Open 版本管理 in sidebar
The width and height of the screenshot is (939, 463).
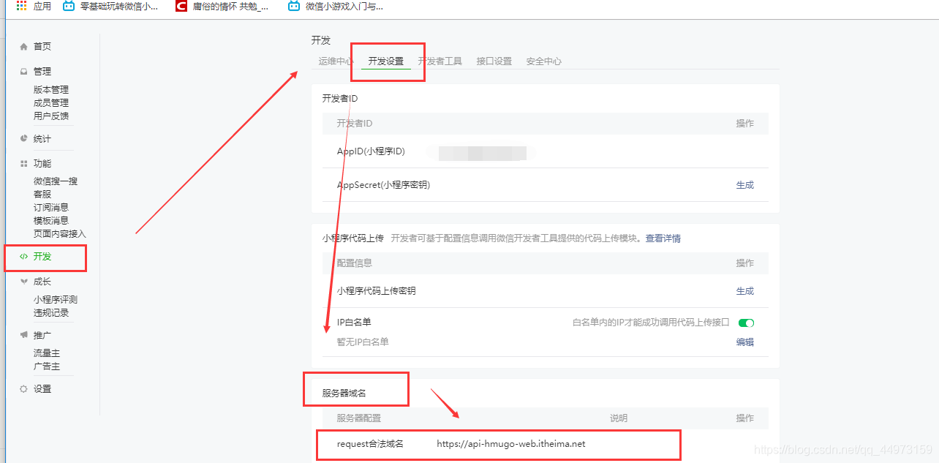tap(51, 90)
